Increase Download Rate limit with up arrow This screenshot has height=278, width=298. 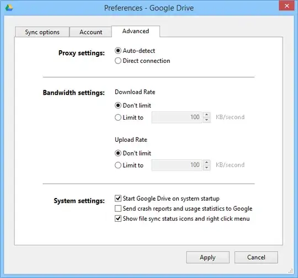tap(206, 115)
